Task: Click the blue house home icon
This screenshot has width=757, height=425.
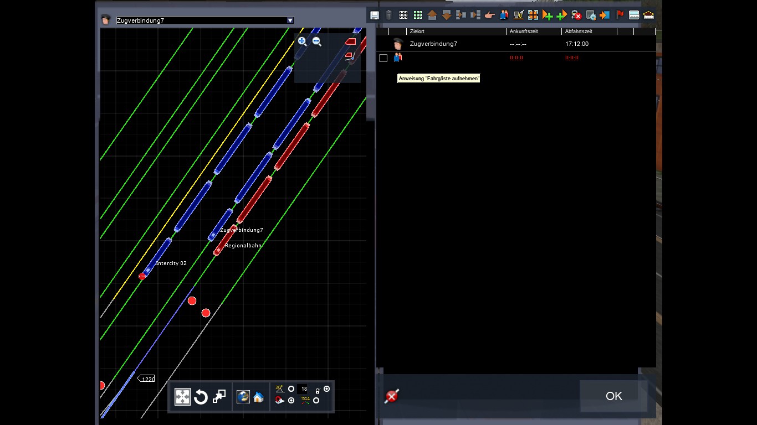Action: tap(258, 397)
